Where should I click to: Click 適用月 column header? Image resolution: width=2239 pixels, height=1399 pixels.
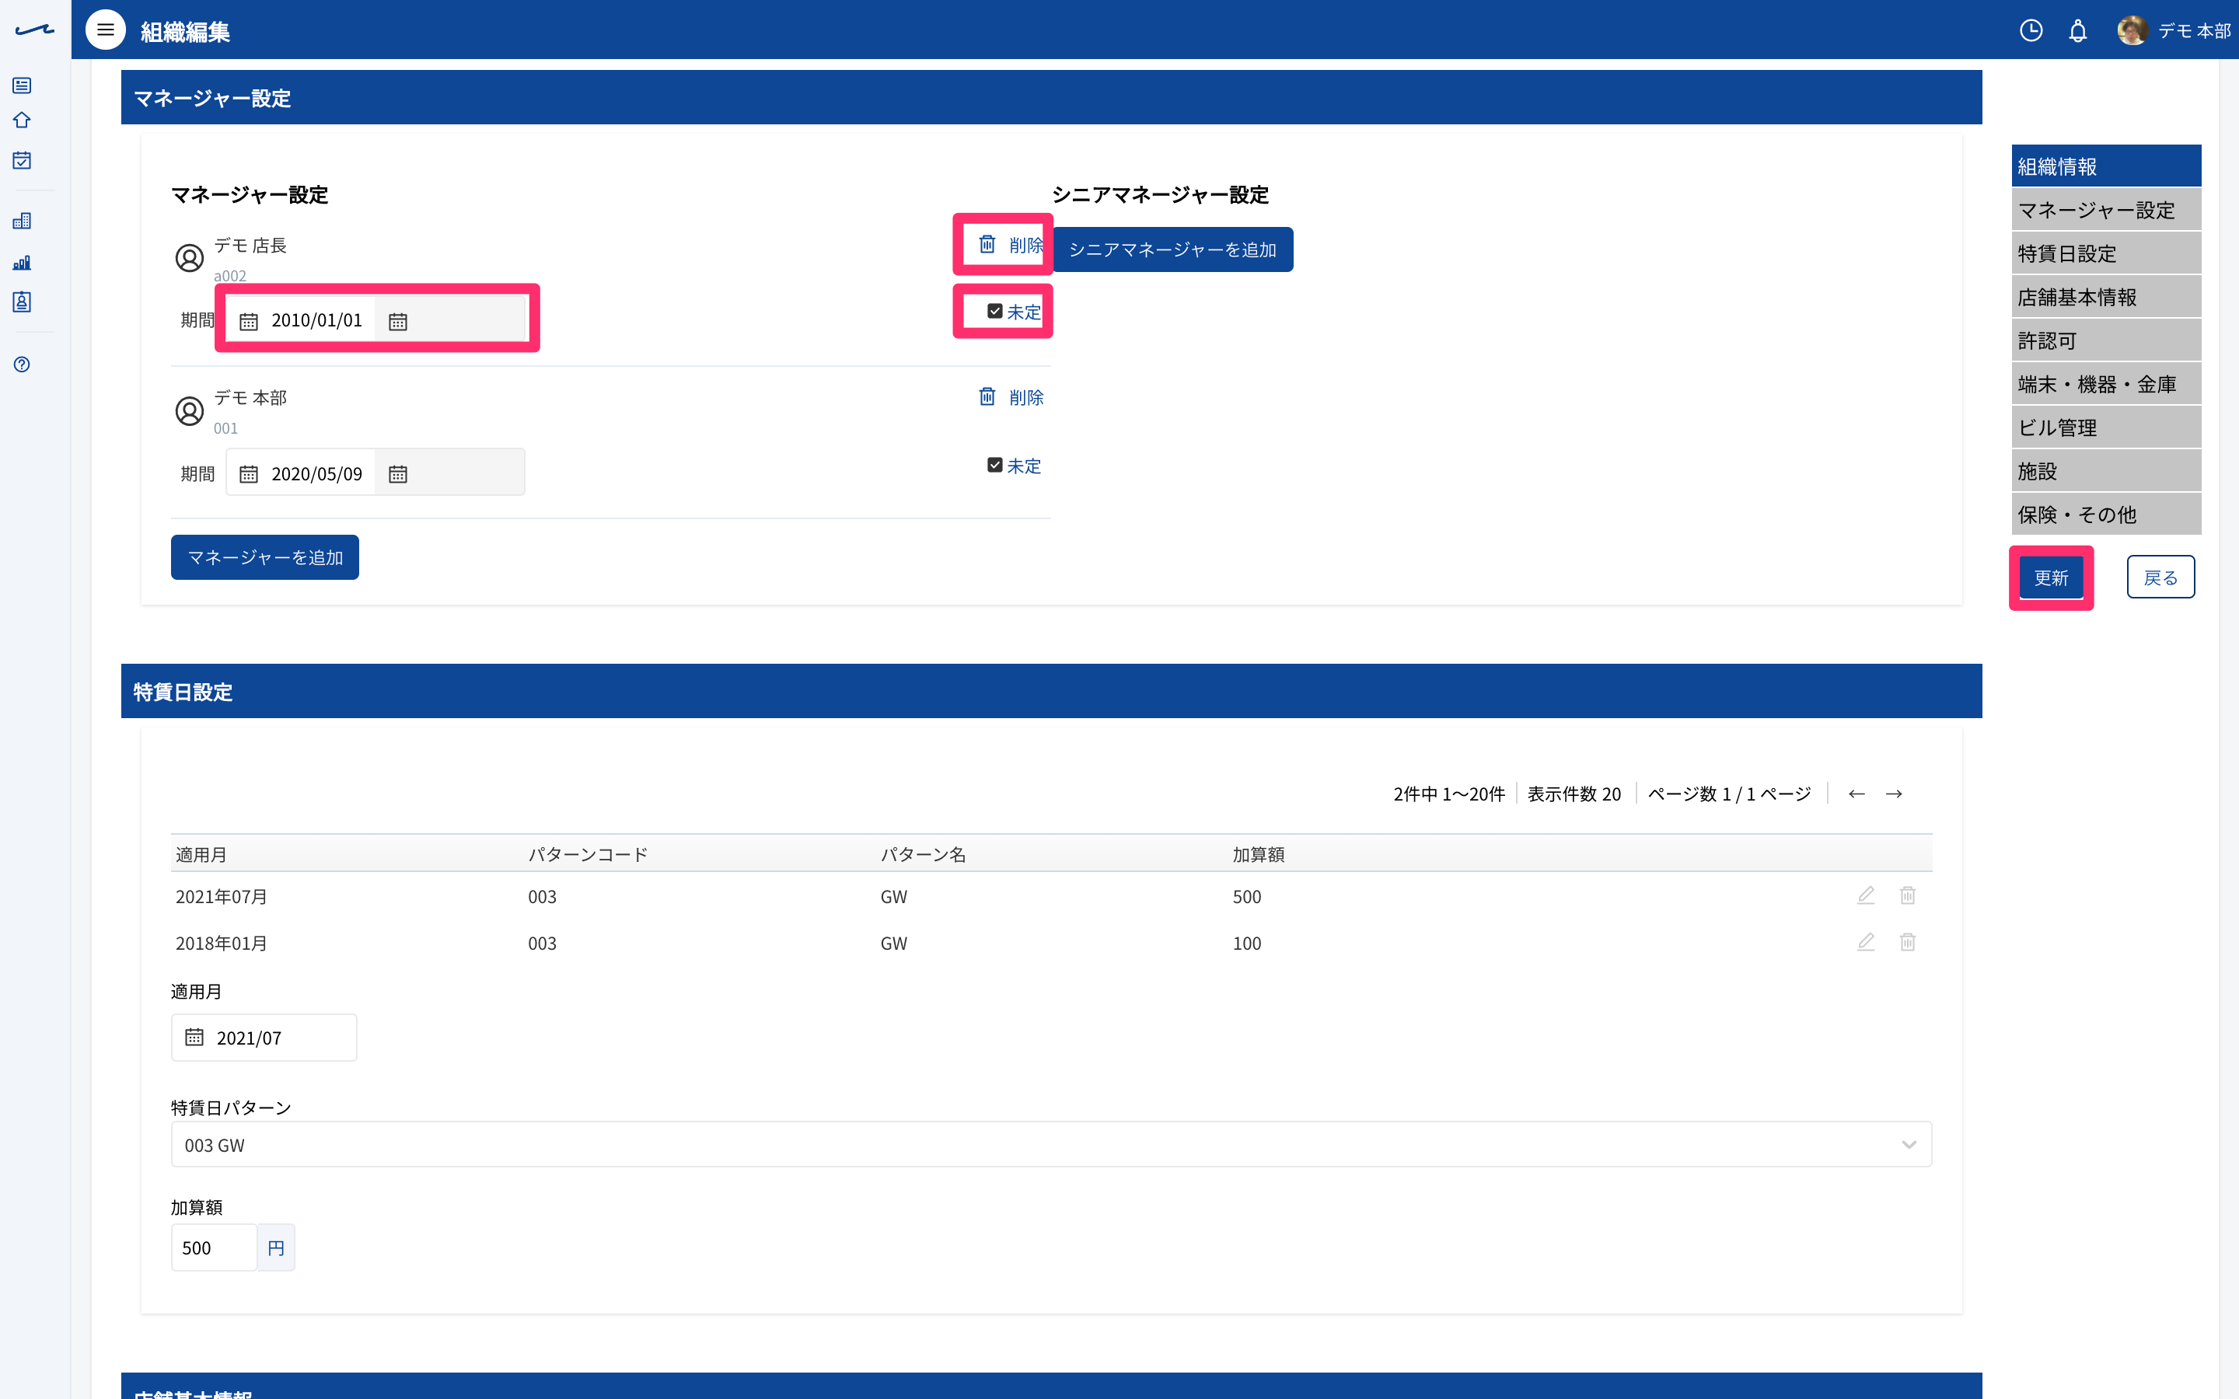pos(201,854)
